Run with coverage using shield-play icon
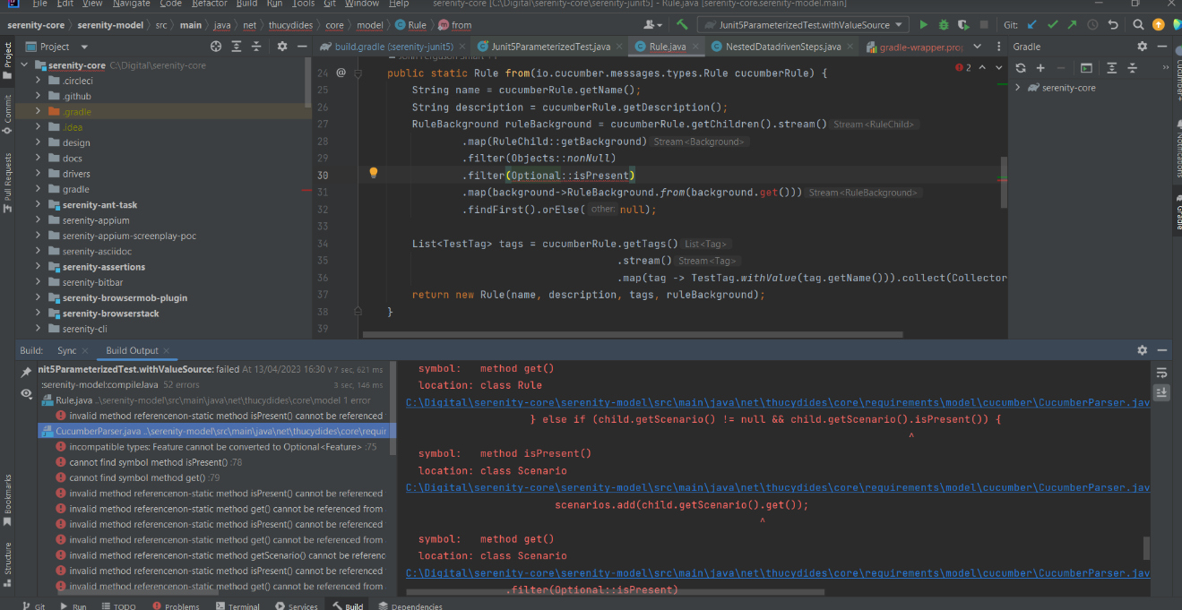Image resolution: width=1182 pixels, height=610 pixels. [963, 24]
